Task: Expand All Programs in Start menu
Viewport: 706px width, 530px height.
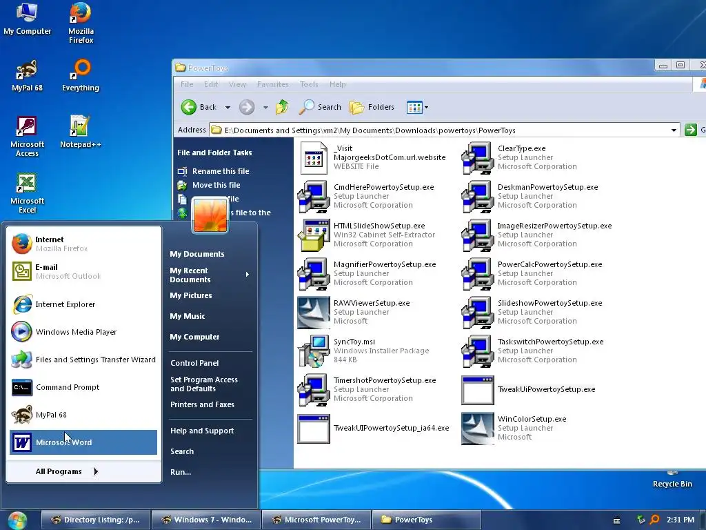Action: [x=67, y=471]
